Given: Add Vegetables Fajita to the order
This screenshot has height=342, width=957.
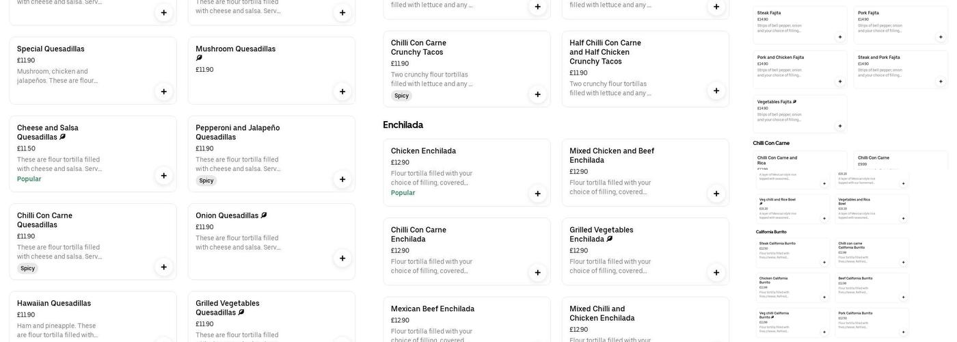Looking at the screenshot, I should coord(840,126).
